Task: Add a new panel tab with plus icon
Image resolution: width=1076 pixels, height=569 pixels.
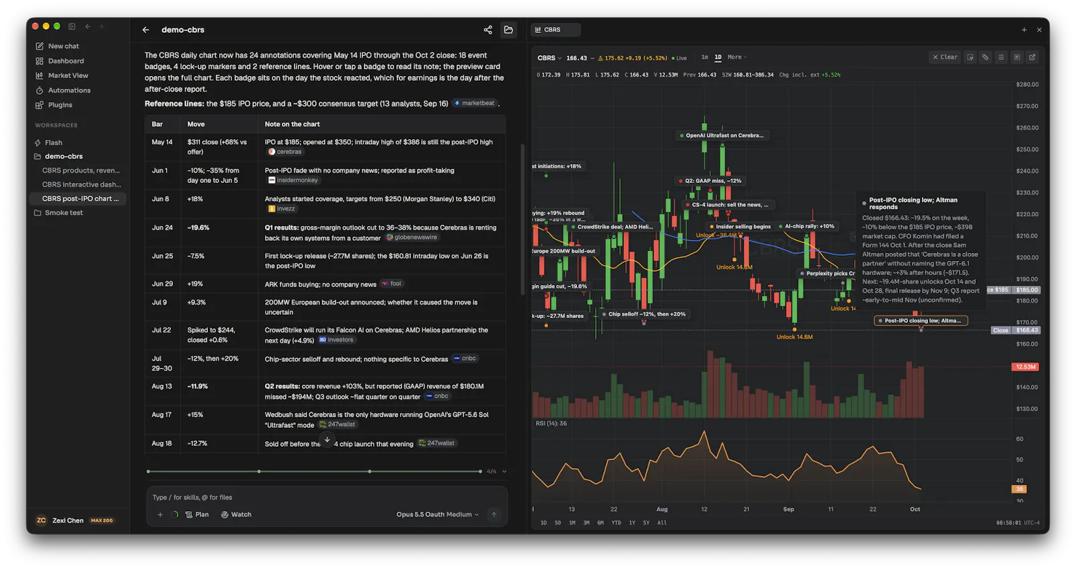Action: 1024,30
